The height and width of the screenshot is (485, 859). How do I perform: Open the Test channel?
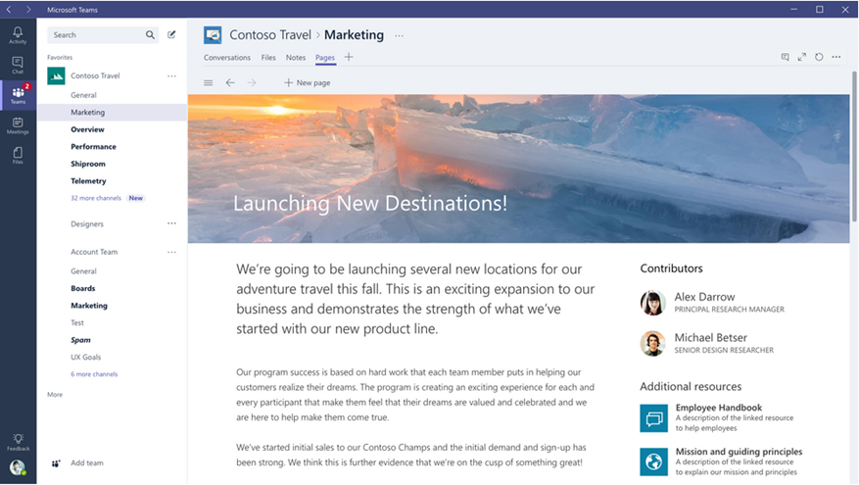click(77, 322)
